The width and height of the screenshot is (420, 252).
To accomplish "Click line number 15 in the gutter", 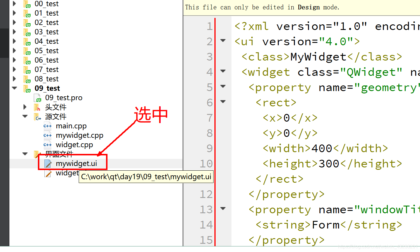I will click(x=206, y=240).
